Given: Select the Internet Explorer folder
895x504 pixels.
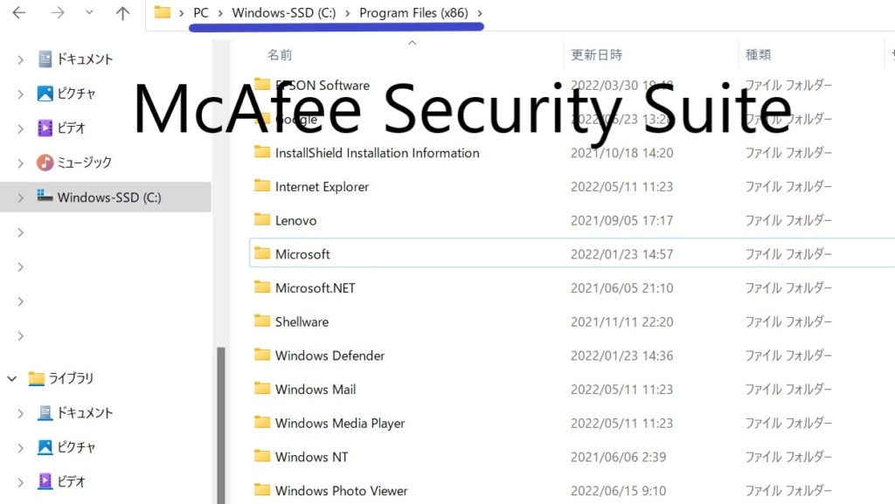Looking at the screenshot, I should click(572, 186).
